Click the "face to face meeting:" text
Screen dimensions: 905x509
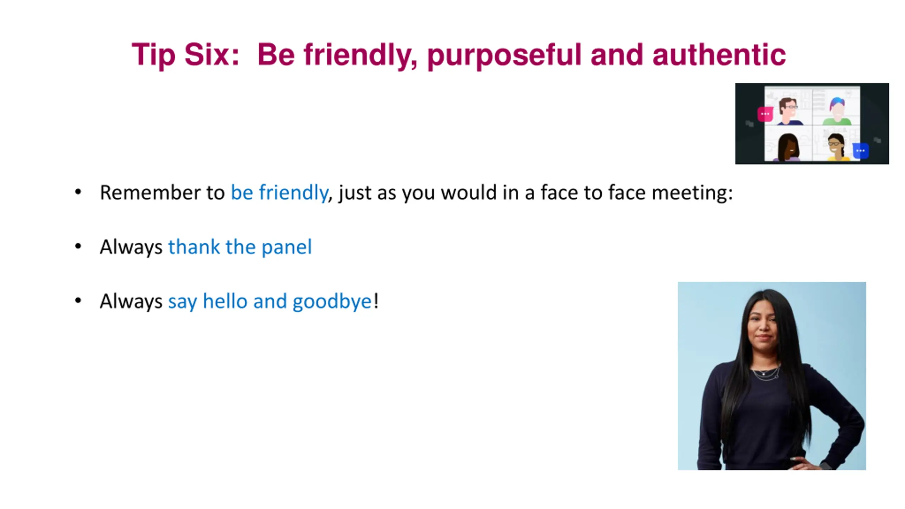click(x=637, y=193)
